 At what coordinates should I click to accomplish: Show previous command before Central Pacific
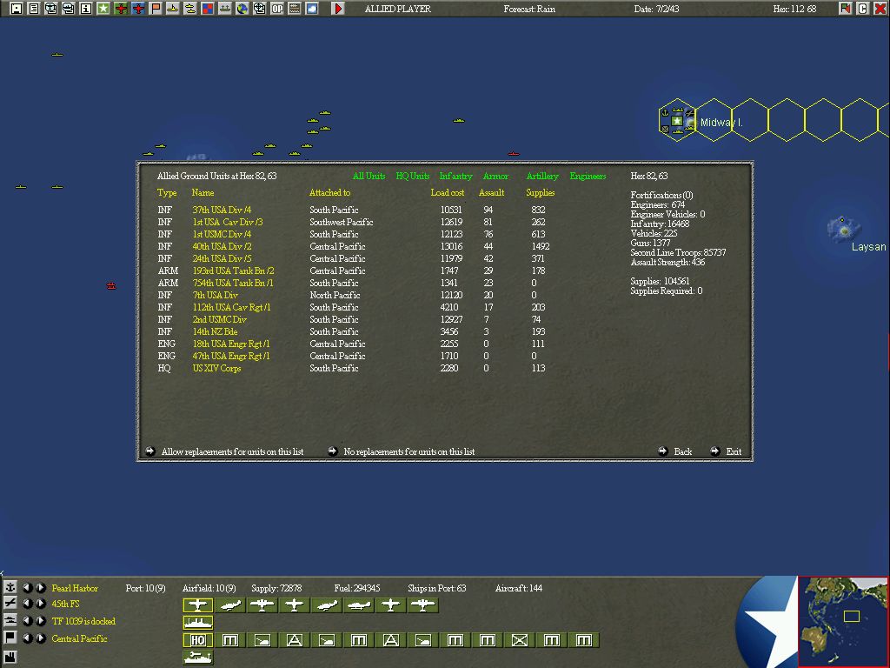click(x=27, y=638)
